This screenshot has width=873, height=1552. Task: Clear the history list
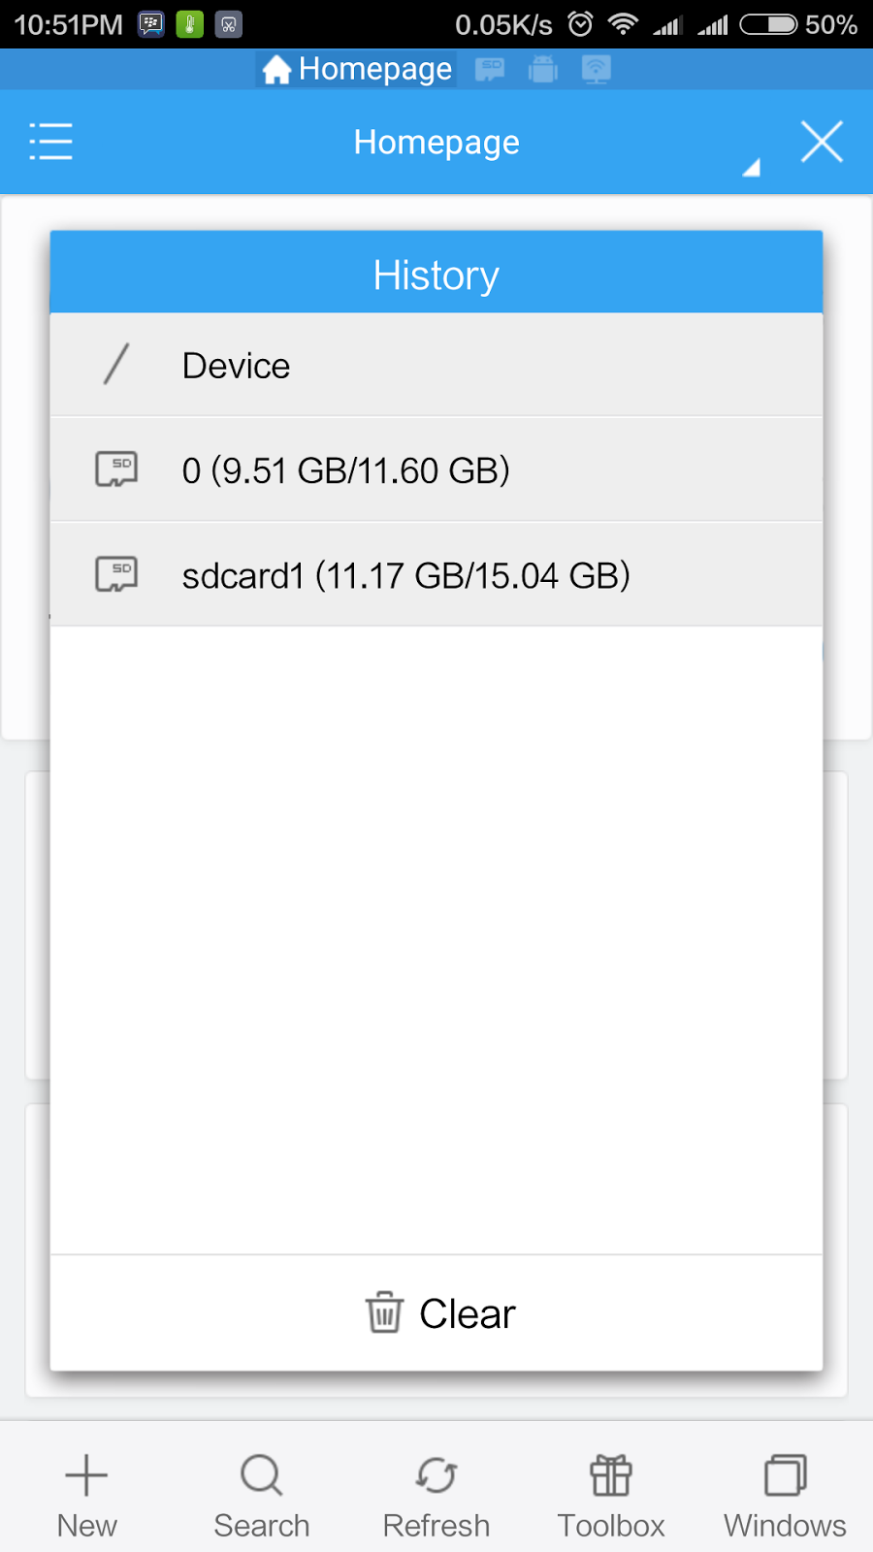pyautogui.click(x=439, y=1313)
